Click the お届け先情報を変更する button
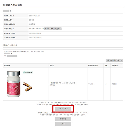Image resolution: width=126 pixels, height=132 pixels. coord(114,60)
